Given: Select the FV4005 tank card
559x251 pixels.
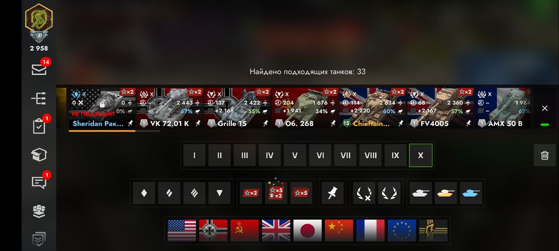Looking at the screenshot, I should [440, 108].
